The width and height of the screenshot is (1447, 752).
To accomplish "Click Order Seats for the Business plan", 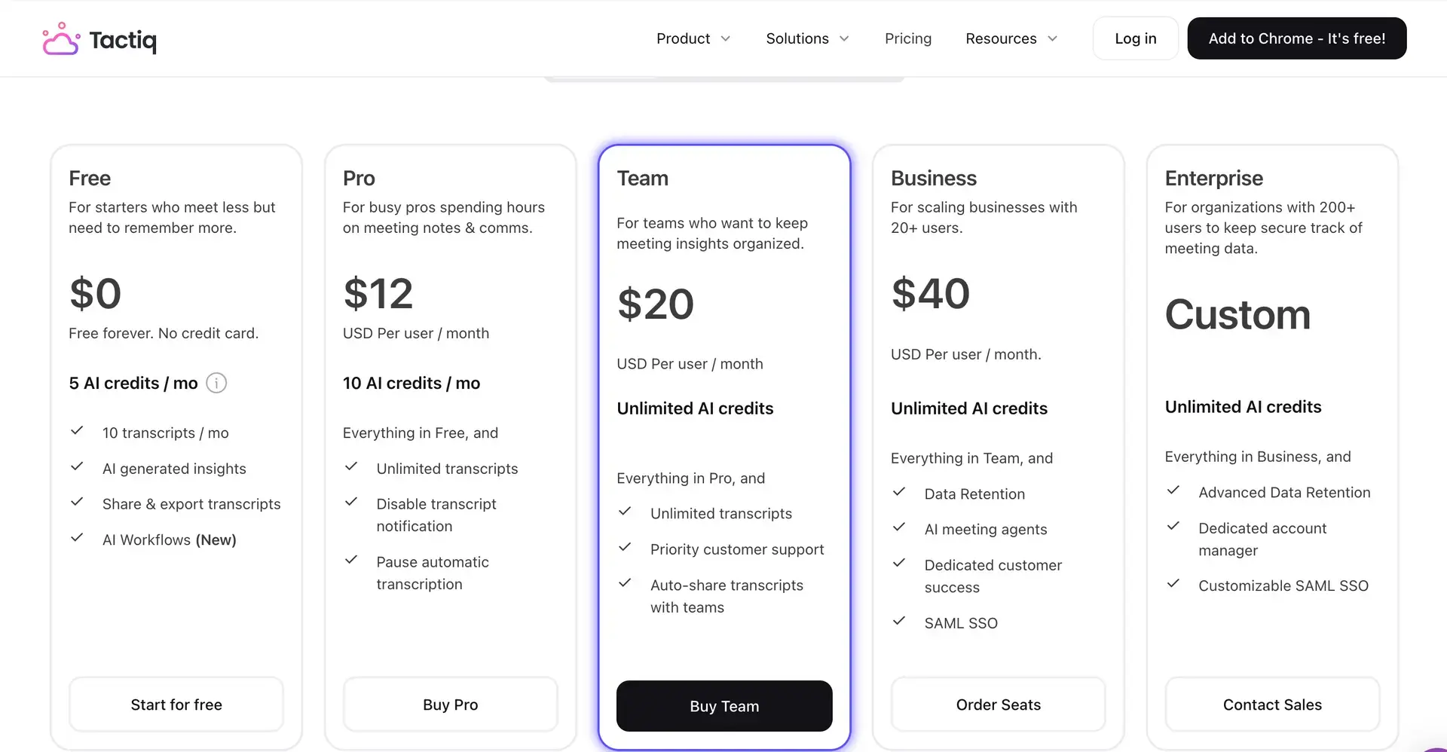I will tap(998, 704).
